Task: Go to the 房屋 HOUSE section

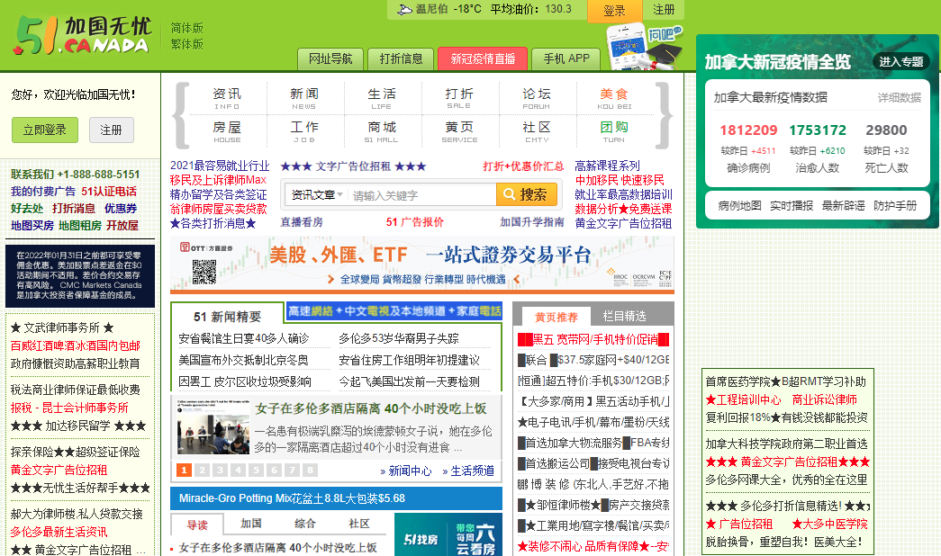Action: click(x=227, y=130)
